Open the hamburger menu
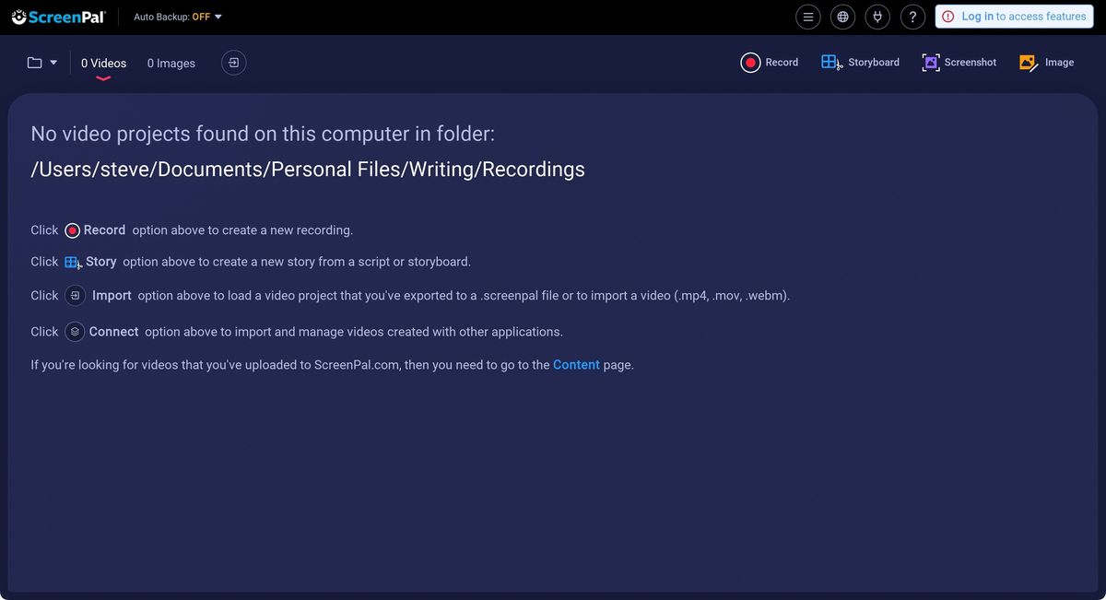Screen dimensions: 1106x600 (x=808, y=16)
